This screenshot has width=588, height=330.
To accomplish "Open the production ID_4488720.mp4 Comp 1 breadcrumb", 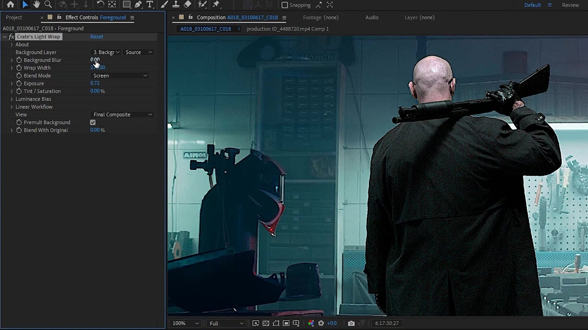I will [x=288, y=29].
